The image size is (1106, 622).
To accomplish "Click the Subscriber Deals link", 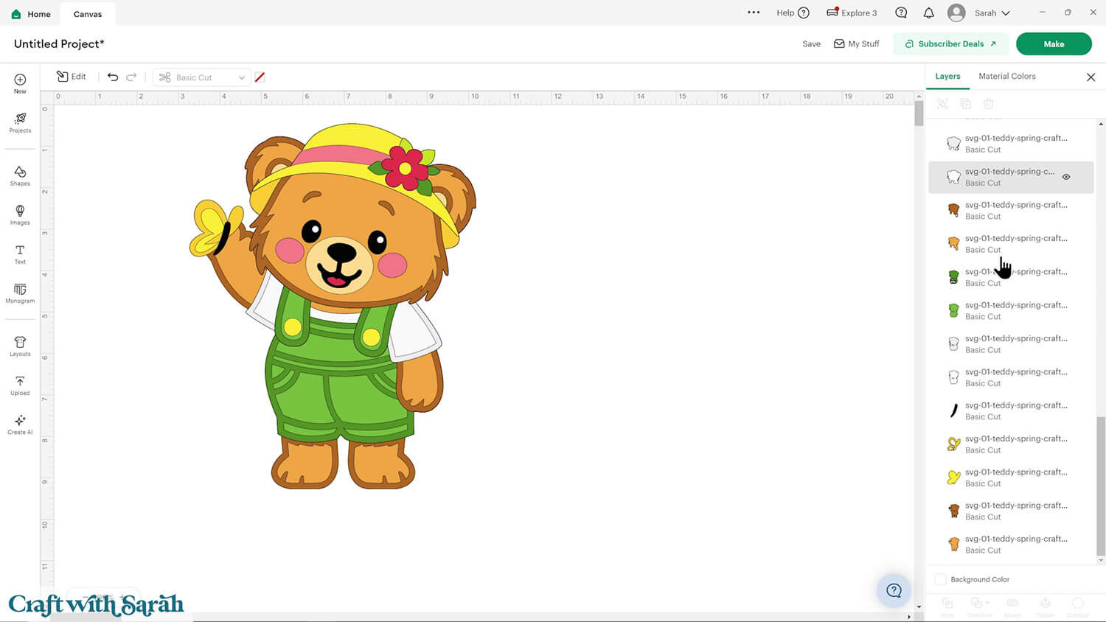I will [950, 44].
